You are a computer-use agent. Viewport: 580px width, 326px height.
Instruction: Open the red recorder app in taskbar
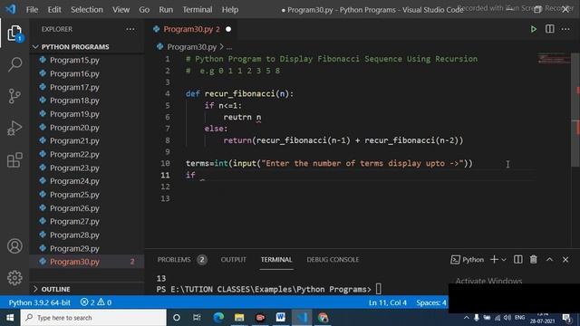pos(260,318)
